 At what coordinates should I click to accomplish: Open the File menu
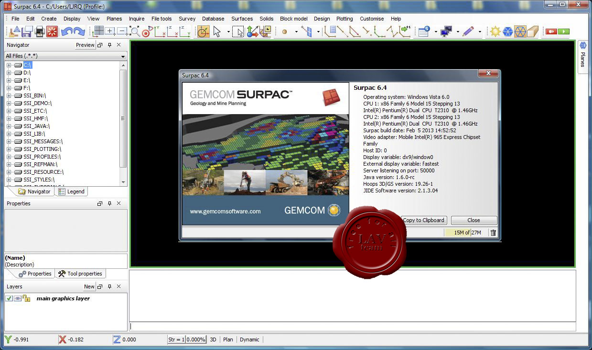click(x=15, y=19)
